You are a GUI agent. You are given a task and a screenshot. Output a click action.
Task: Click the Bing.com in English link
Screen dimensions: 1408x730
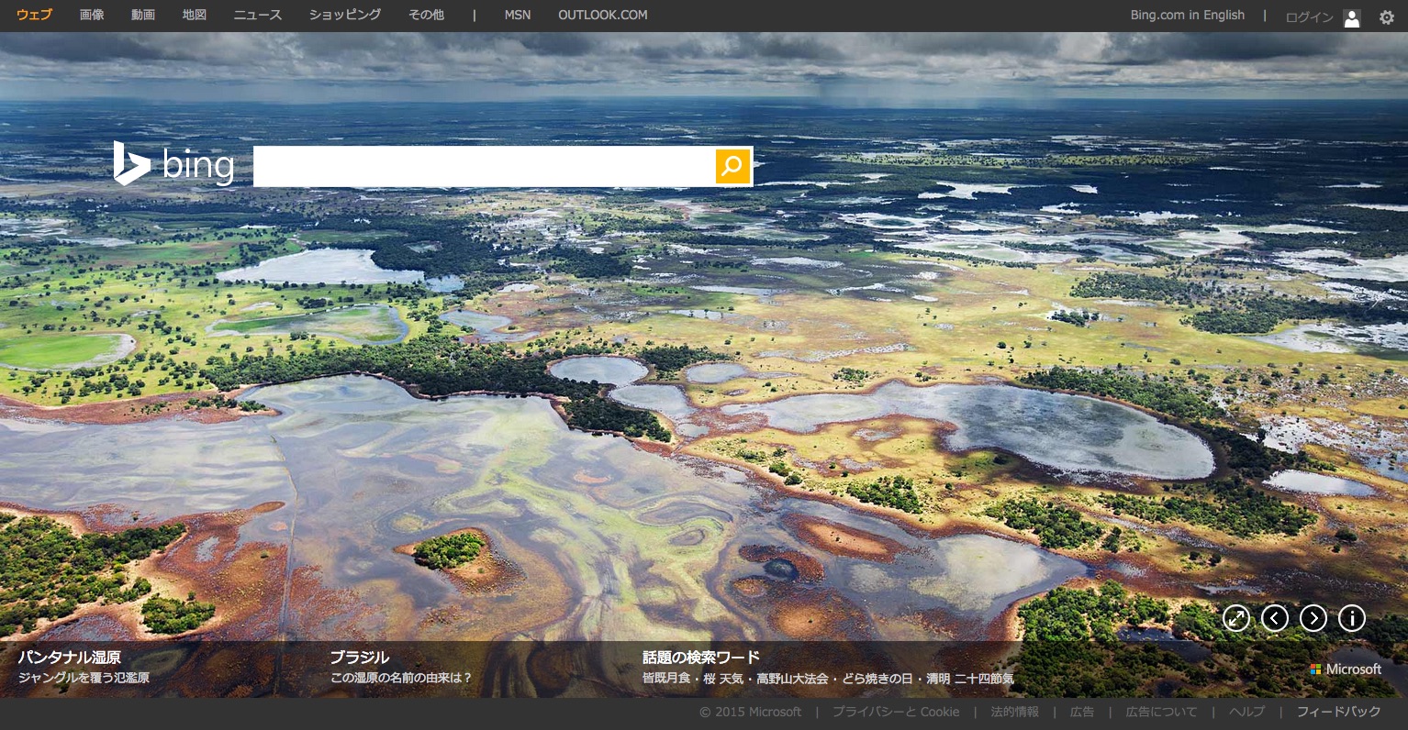tap(1187, 15)
